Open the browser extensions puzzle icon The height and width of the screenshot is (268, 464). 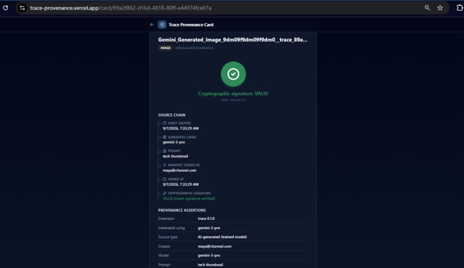click(459, 8)
